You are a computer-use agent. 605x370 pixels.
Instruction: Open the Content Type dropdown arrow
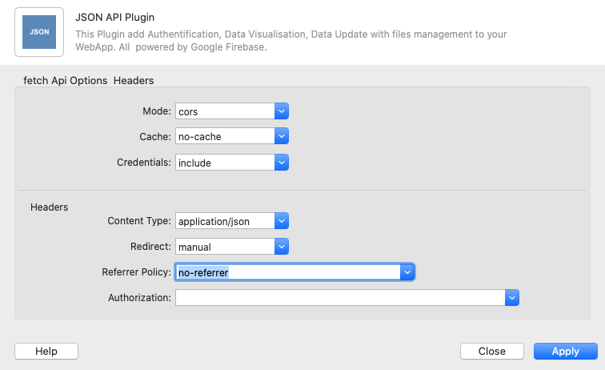281,220
